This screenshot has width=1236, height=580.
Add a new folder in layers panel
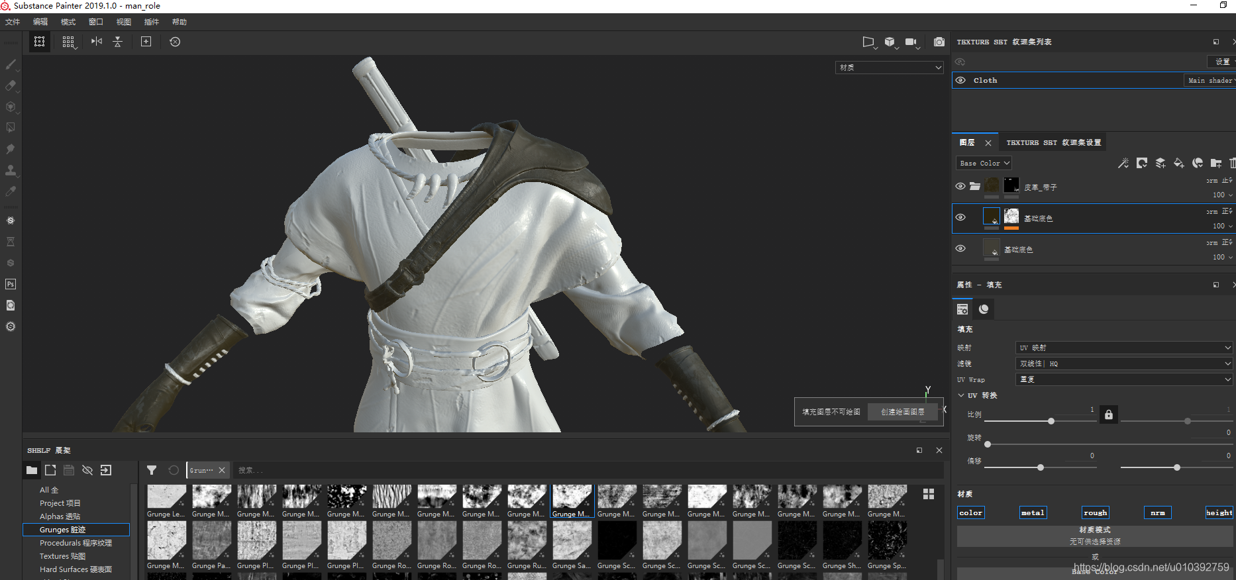(x=1216, y=163)
